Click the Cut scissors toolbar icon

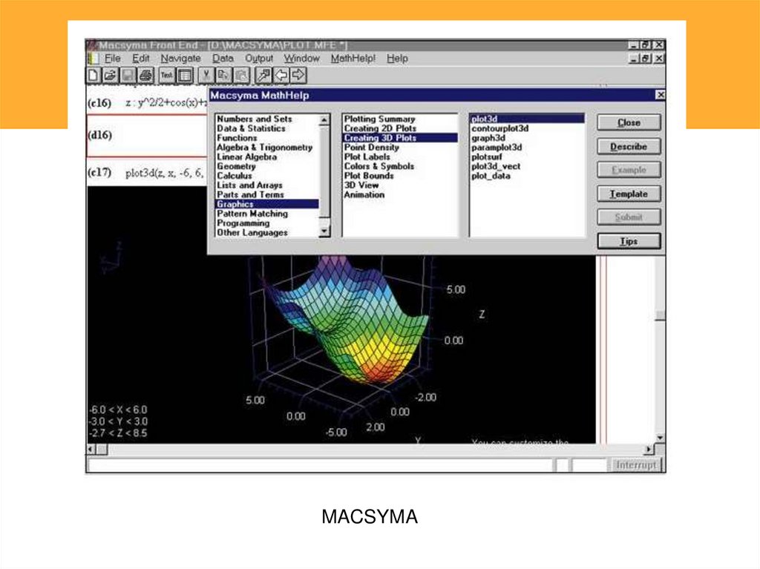click(206, 75)
